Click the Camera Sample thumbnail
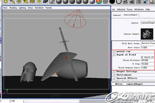 147,34
